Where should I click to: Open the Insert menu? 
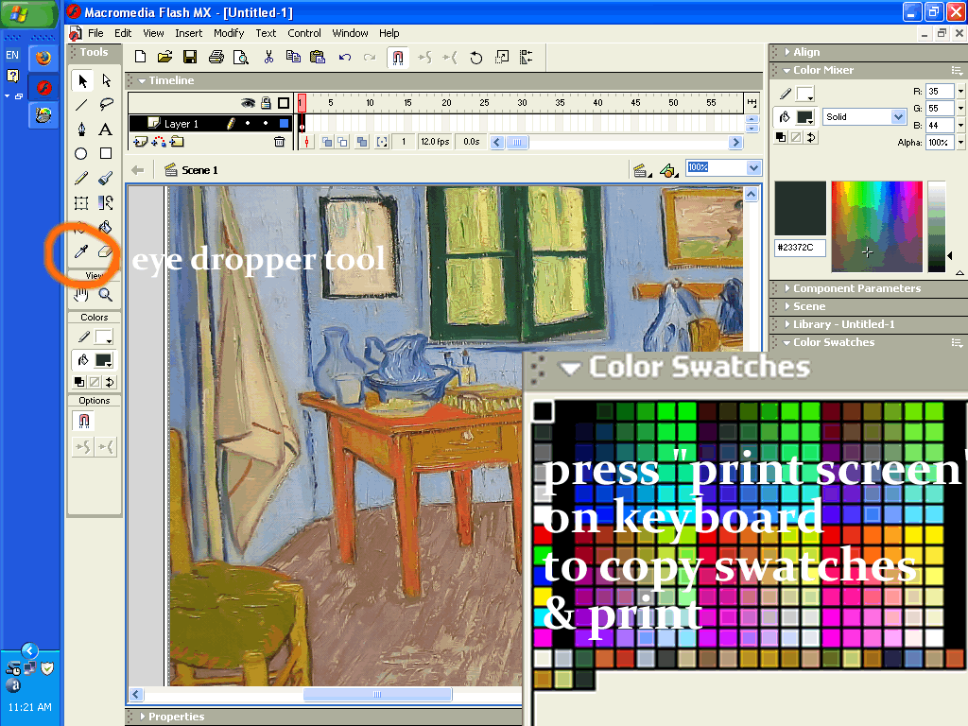coord(188,33)
